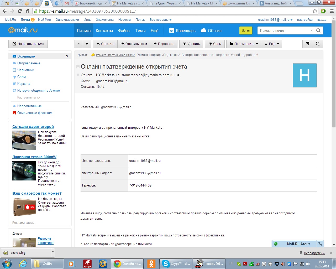
Task: Mark message as Спам button
Action: coord(215,44)
